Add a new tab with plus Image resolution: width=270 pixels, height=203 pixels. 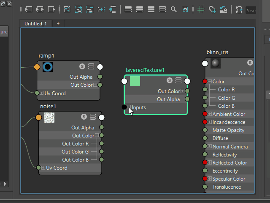click(58, 24)
